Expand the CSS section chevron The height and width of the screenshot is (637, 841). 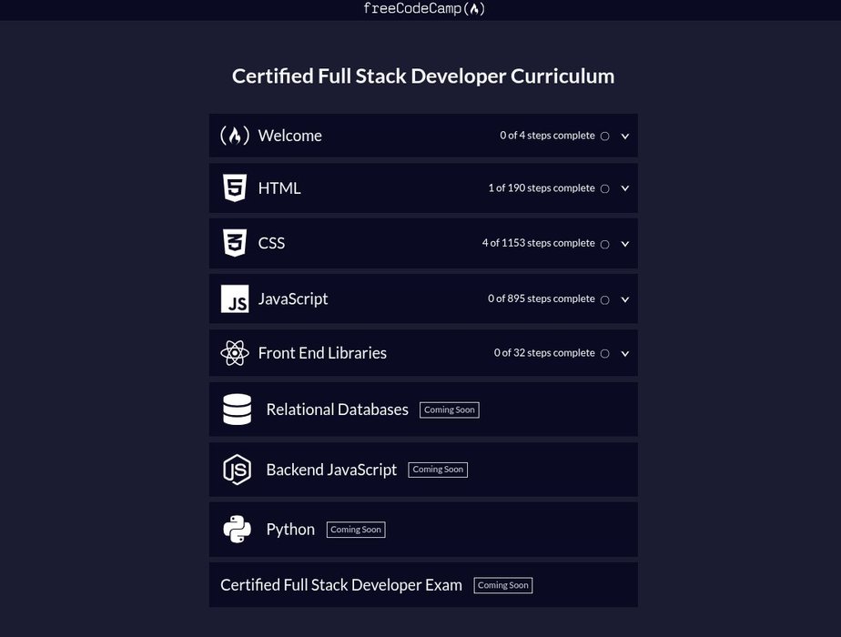click(x=625, y=244)
